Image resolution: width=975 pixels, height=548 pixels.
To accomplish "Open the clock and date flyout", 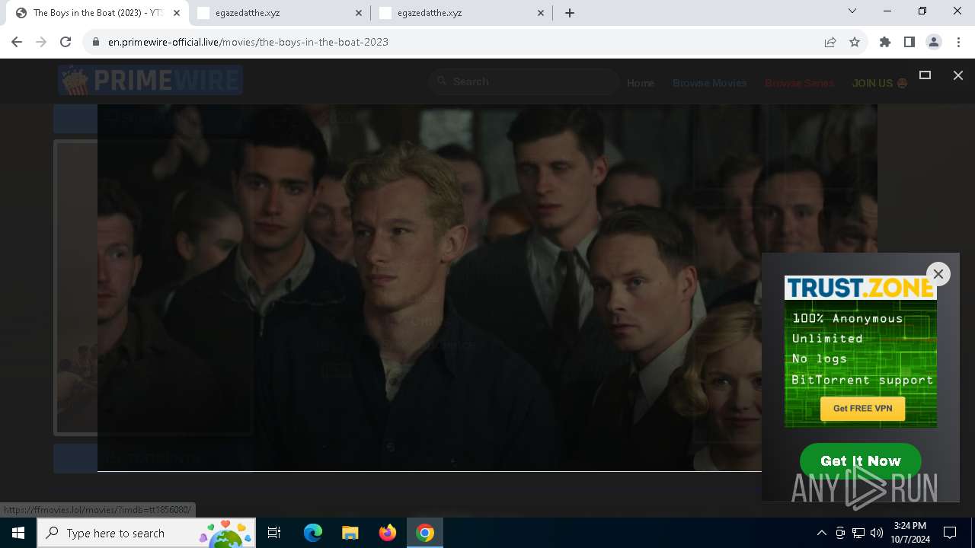I will point(910,533).
